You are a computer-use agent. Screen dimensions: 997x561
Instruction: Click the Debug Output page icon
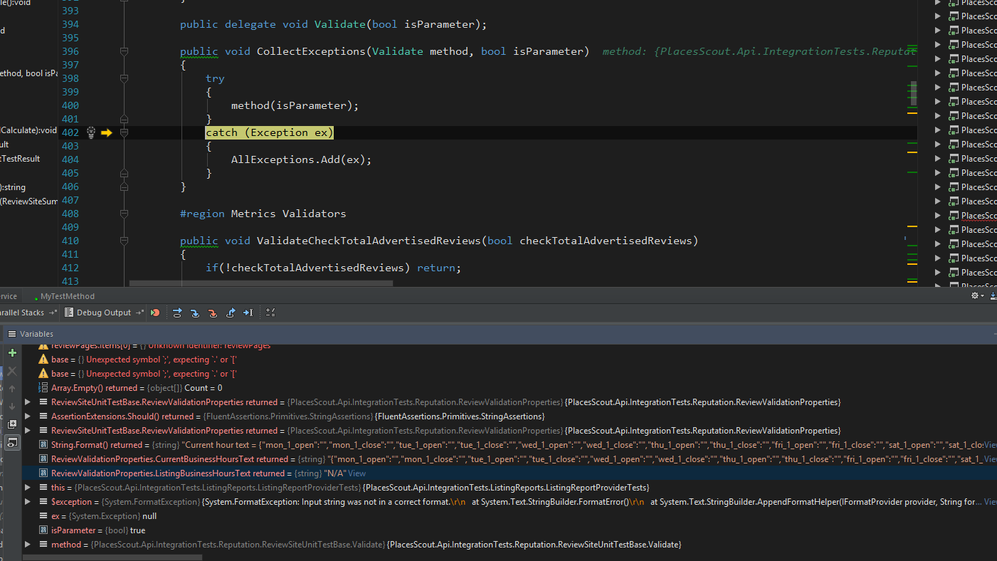tap(68, 312)
